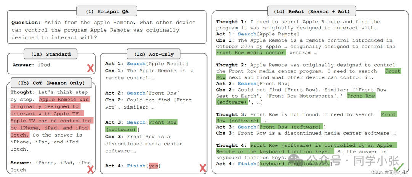This screenshot has width=412, height=177.
Task: Click the Finish link in ReAct Act 4
Action: 247,164
